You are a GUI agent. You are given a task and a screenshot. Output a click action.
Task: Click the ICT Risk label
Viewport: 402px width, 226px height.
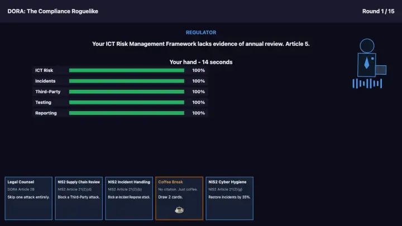(x=44, y=70)
